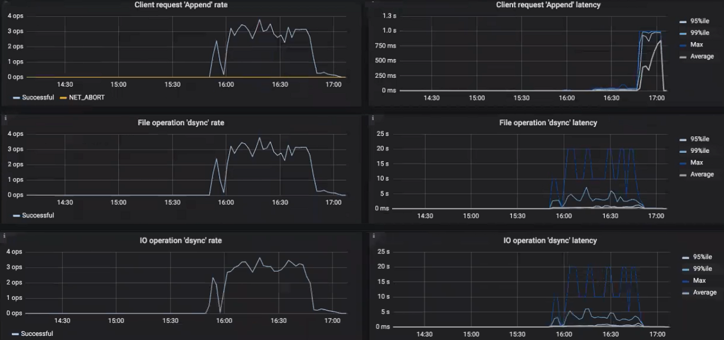Click info icon on IO dsync latency panel
The height and width of the screenshot is (340, 724).
373,236
